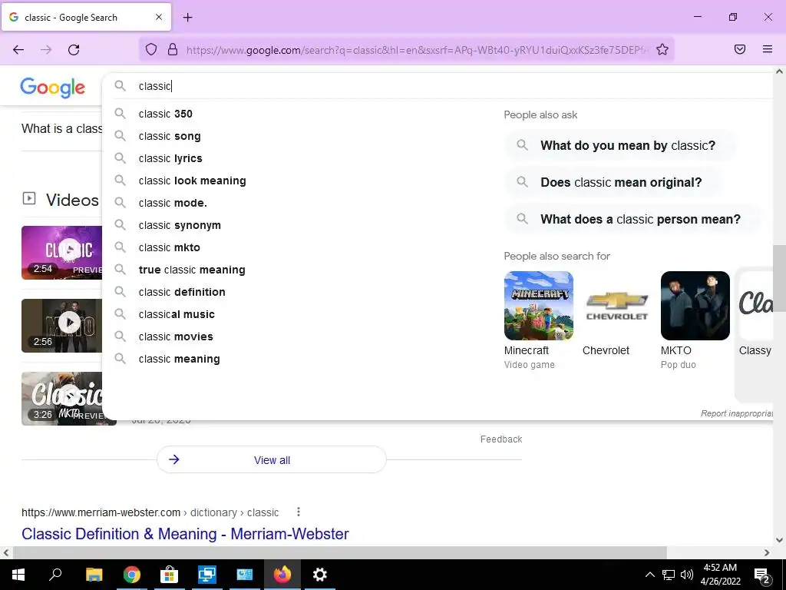
Task: Click the scroll down arrow
Action: pyautogui.click(x=779, y=540)
